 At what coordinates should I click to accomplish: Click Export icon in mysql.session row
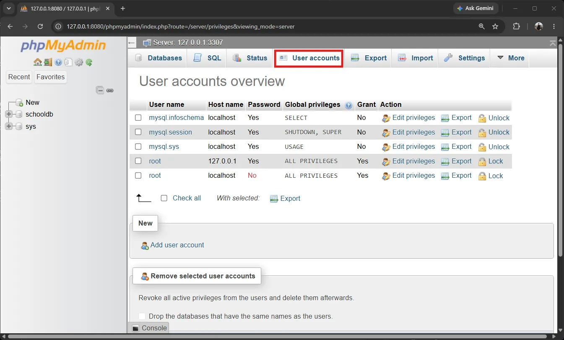(445, 132)
